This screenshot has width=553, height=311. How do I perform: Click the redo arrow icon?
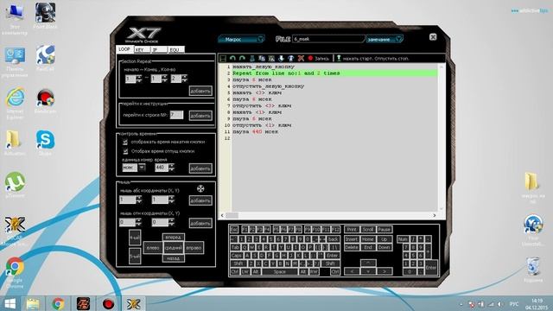242,58
